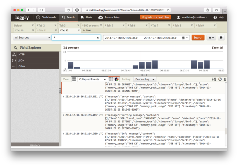Click the alert bell button next to star
The width and height of the screenshot is (238, 167).
pos(221,38)
